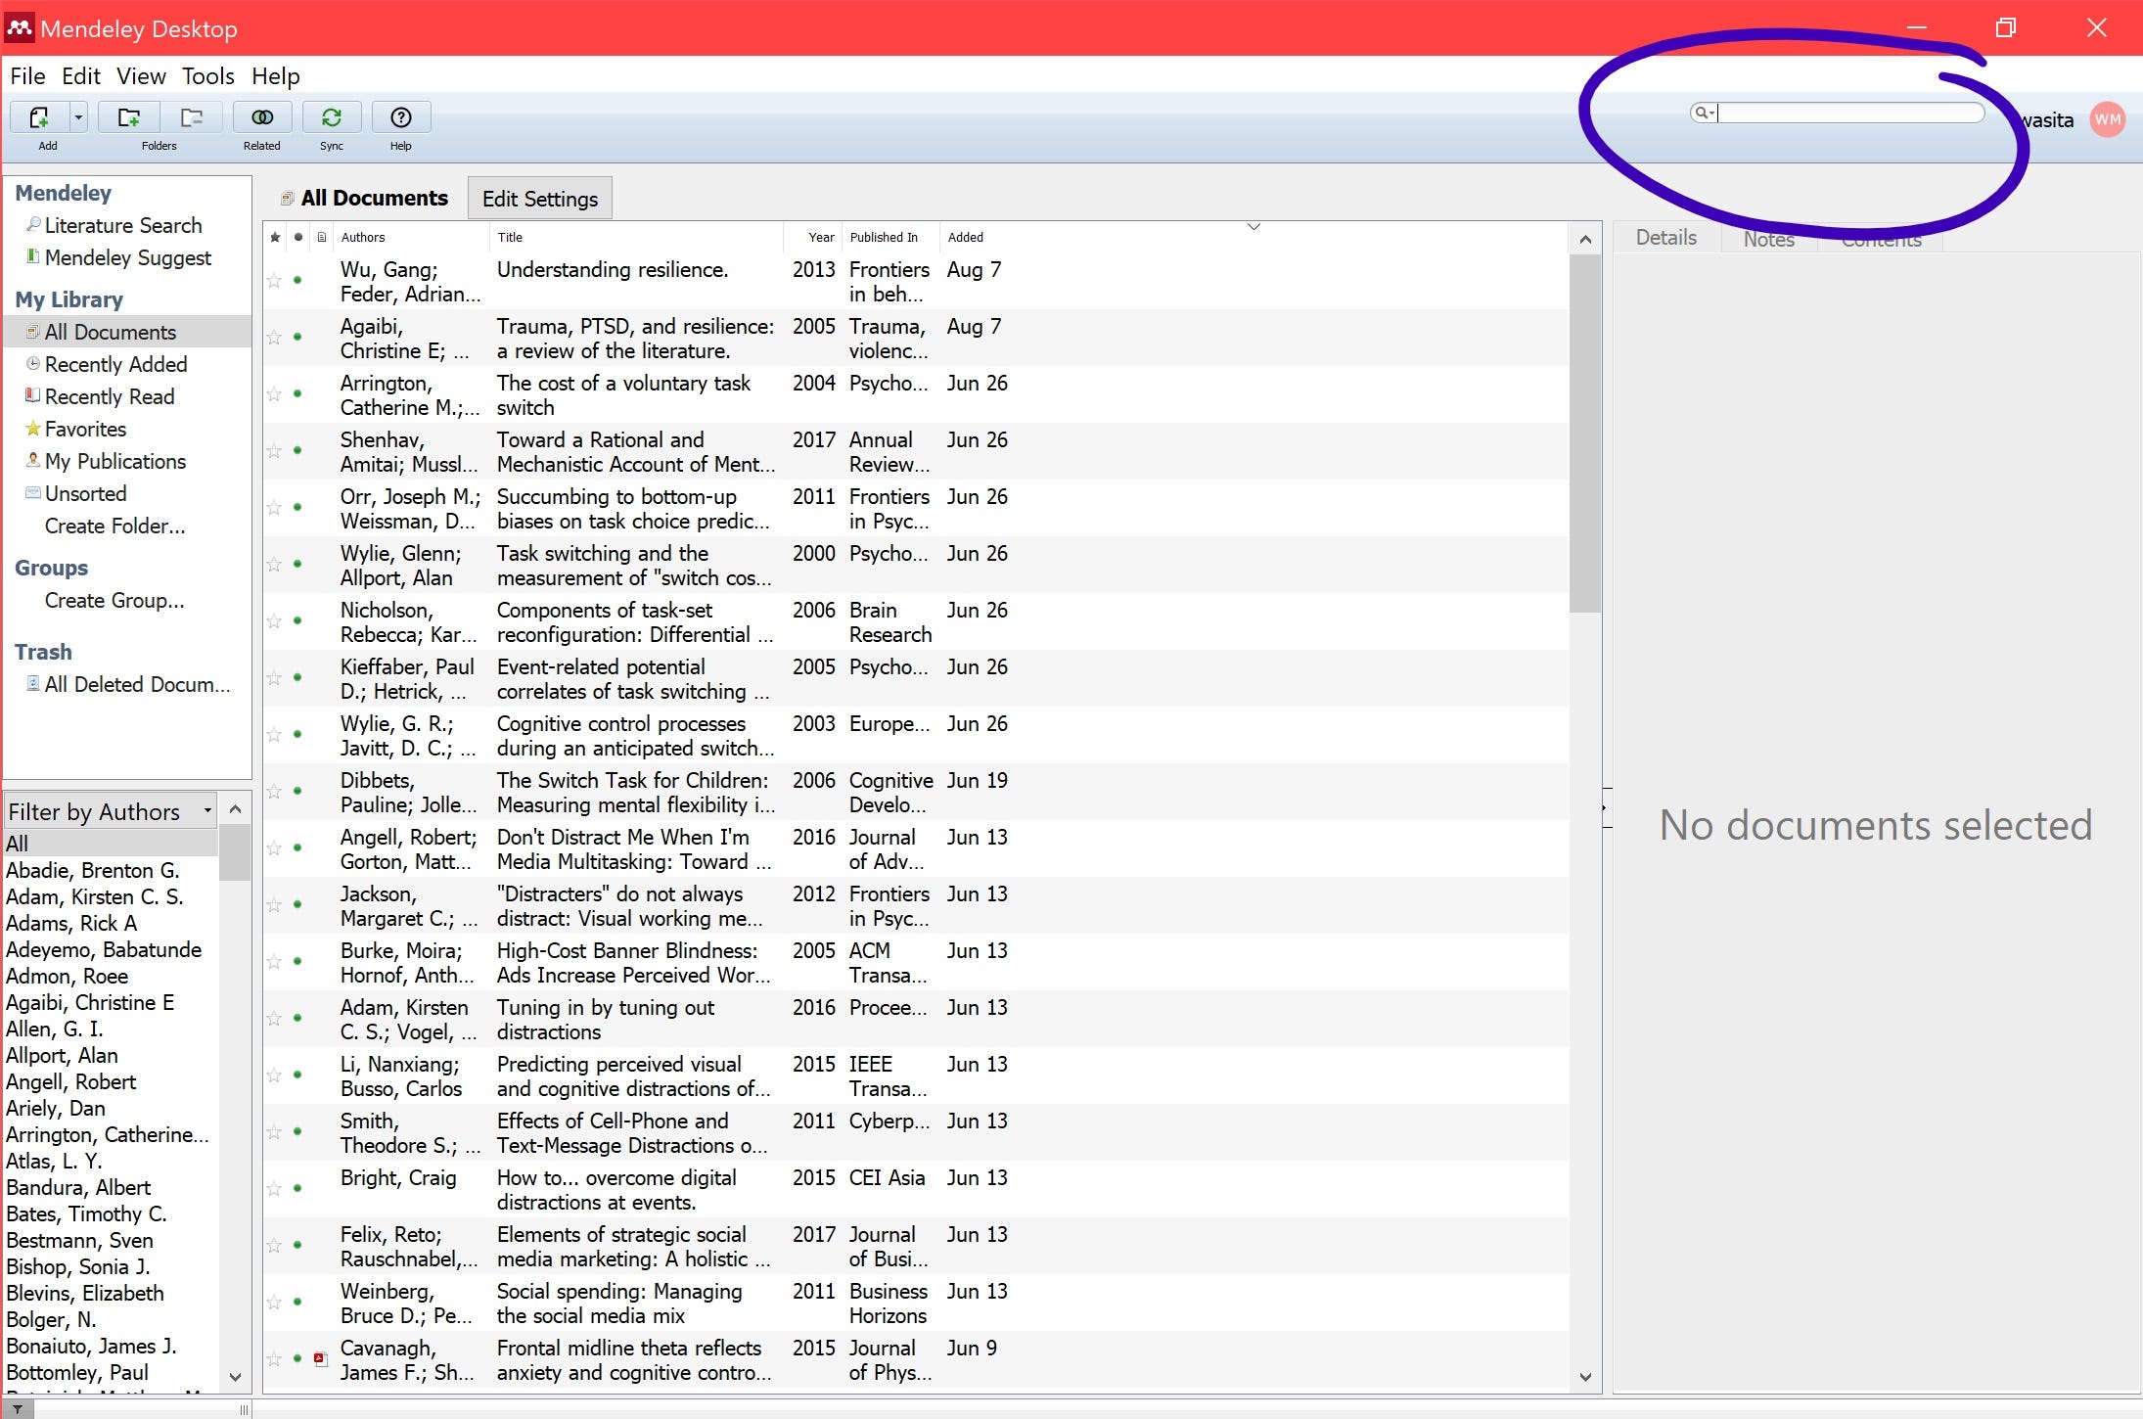Click the create new folder icon

[128, 117]
